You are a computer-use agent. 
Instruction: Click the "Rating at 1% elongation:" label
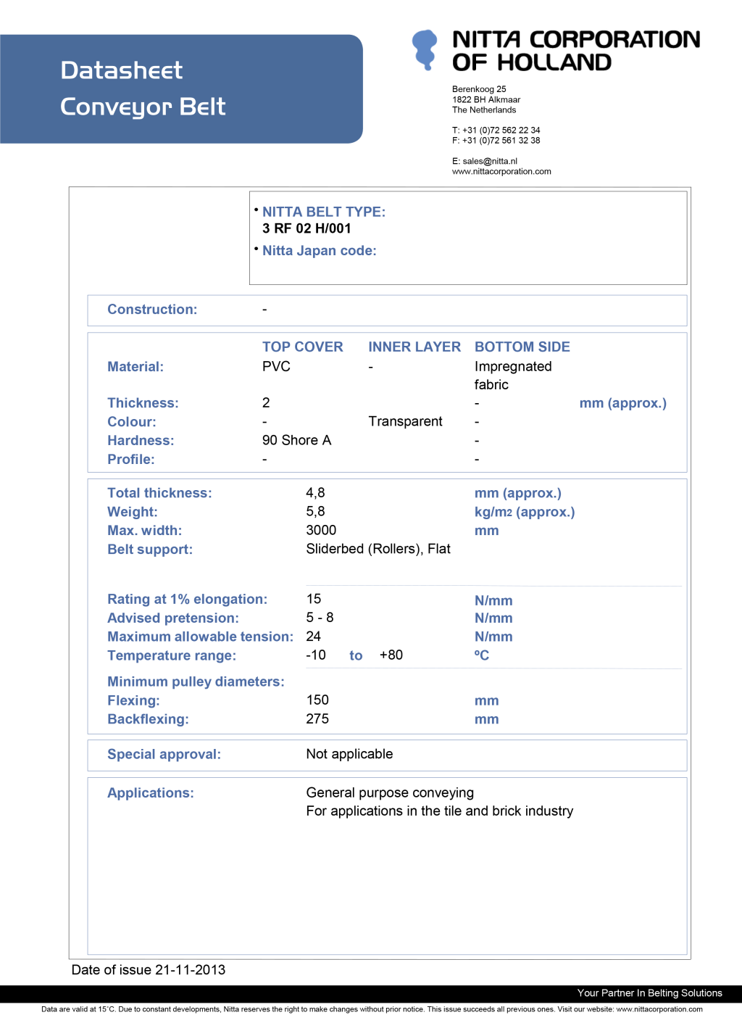click(x=188, y=600)
